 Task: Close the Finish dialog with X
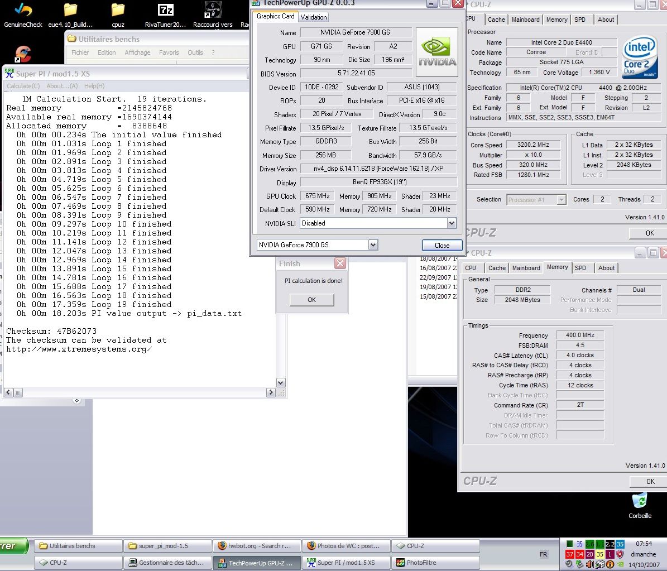[340, 263]
